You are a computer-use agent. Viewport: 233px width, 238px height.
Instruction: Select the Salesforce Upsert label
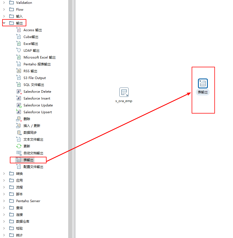pos(38,112)
